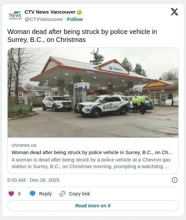The width and height of the screenshot is (186, 220).
Task: Click the CTV News Vancouver display name
Action: coord(50,12)
